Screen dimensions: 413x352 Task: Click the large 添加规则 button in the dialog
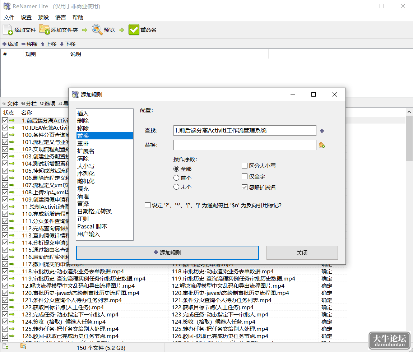pos(167,253)
